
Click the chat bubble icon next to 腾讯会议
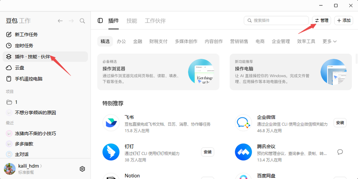pyautogui.click(x=340, y=152)
